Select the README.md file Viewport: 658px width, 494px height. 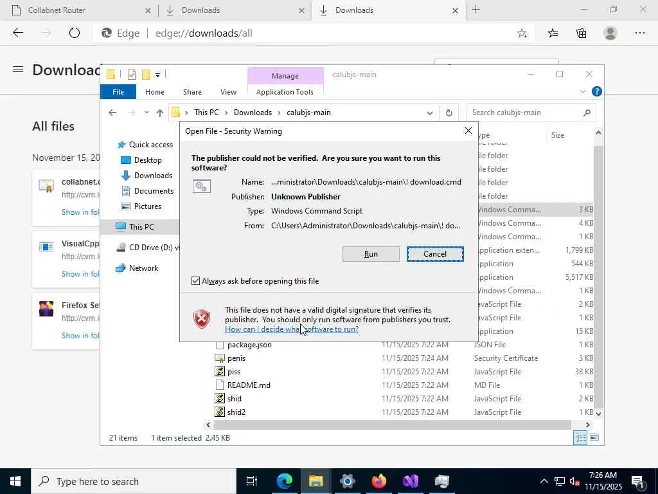[249, 385]
